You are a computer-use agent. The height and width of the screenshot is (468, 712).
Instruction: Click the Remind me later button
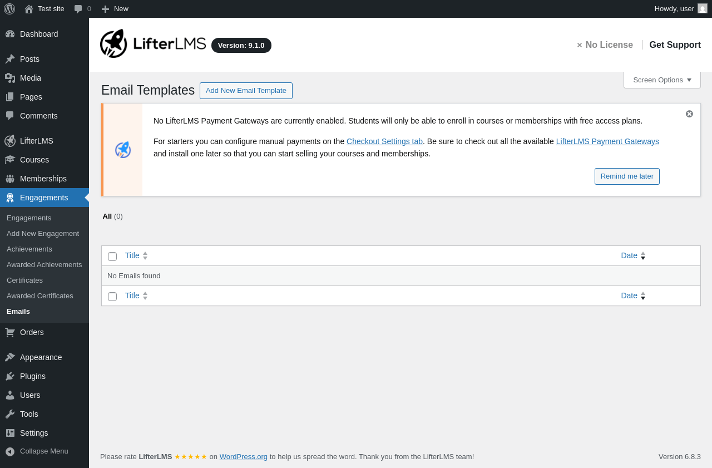pos(627,176)
